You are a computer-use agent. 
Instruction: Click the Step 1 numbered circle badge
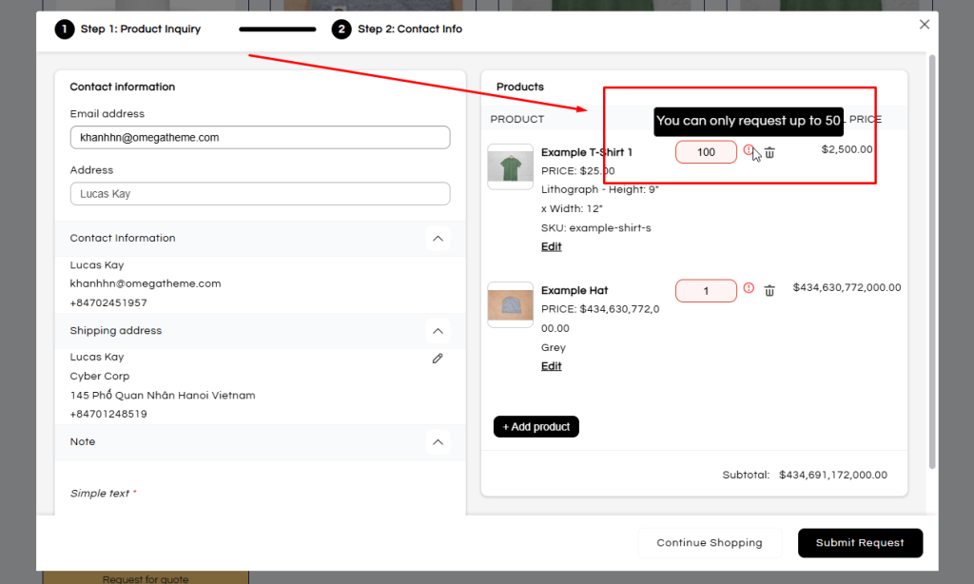click(64, 29)
